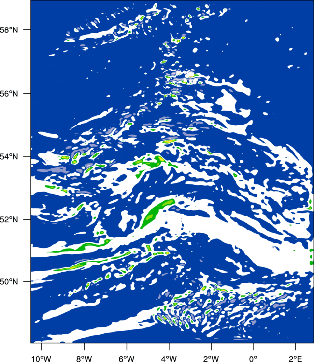The height and width of the screenshot is (362, 314).
Task: Click the 4°W longitude label
Action: coord(169,359)
